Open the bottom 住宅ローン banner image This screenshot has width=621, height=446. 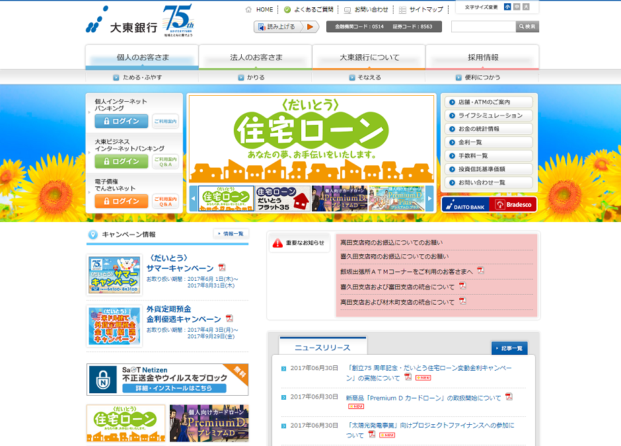(126, 423)
